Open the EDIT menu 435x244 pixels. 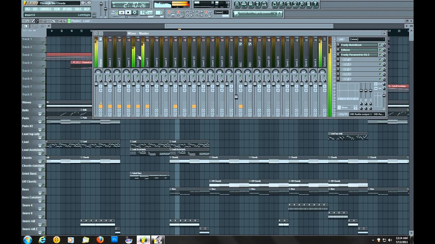(35, 9)
